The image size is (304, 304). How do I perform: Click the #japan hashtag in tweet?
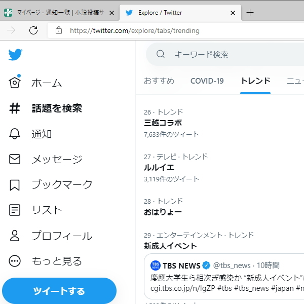(x=282, y=288)
